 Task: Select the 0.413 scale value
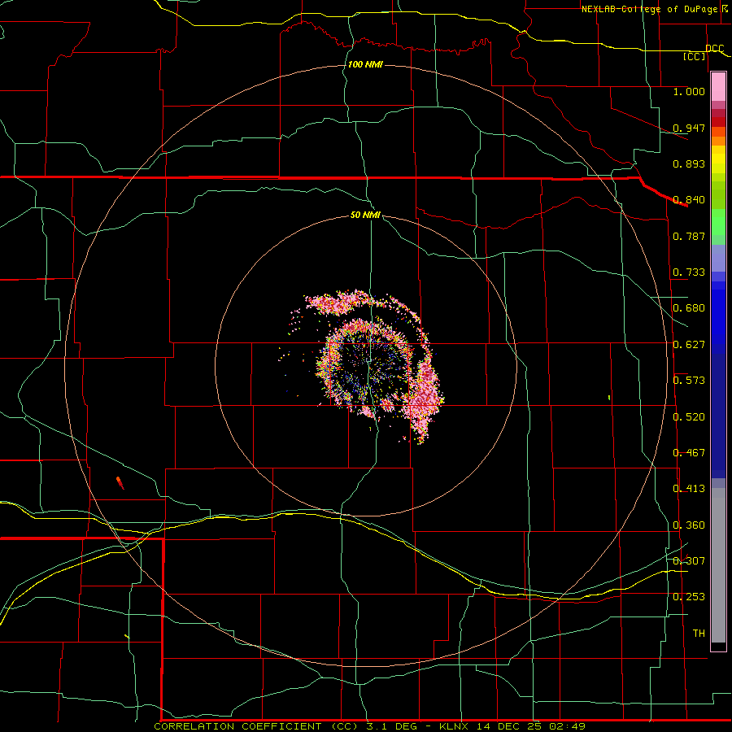click(689, 489)
